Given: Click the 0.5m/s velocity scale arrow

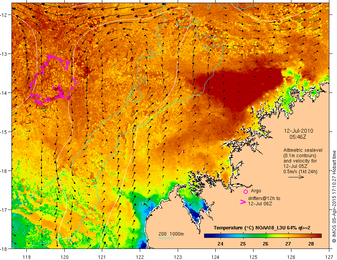Looking at the screenshot, I should pyautogui.click(x=296, y=177).
